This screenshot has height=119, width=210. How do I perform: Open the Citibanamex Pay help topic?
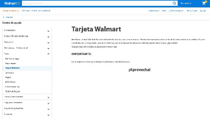pyautogui.click(x=12, y=87)
